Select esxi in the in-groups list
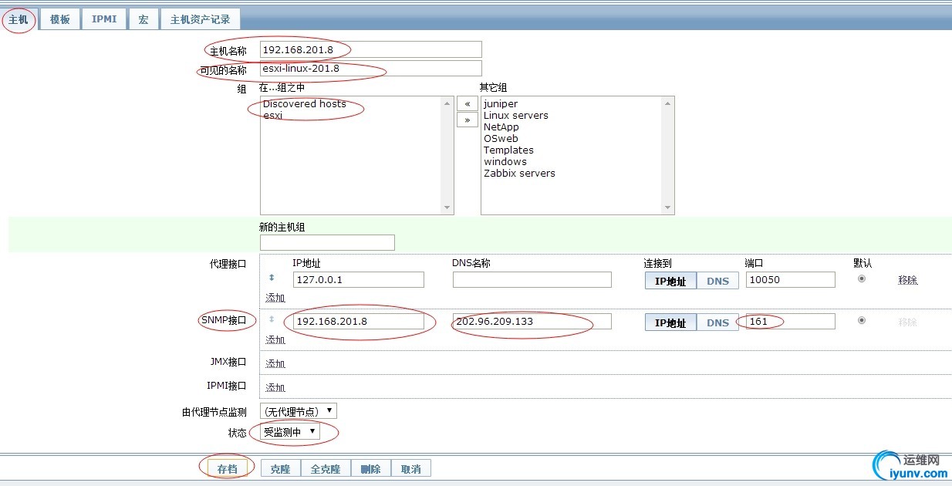Viewport: 952px width, 486px height. (x=273, y=115)
